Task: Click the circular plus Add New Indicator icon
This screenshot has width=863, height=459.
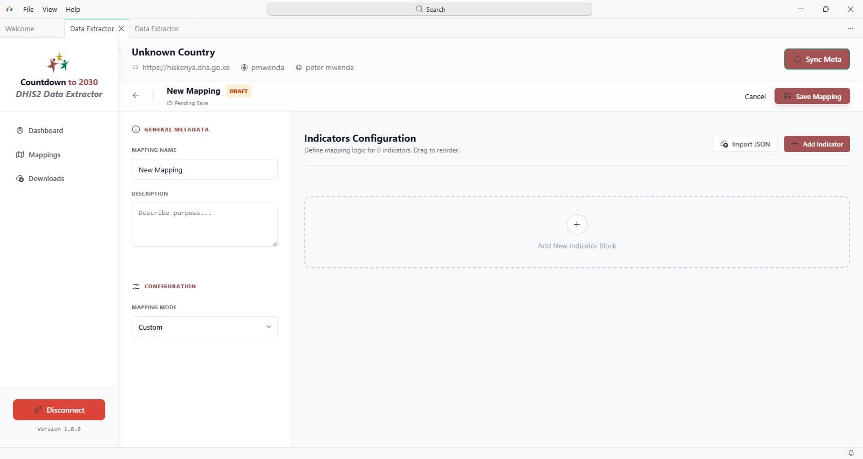Action: [x=577, y=224]
